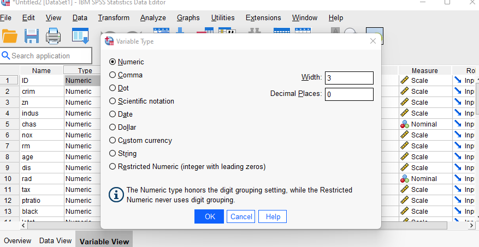The image size is (479, 247).
Task: Click the Save this document floppy icon
Action: [x=32, y=36]
